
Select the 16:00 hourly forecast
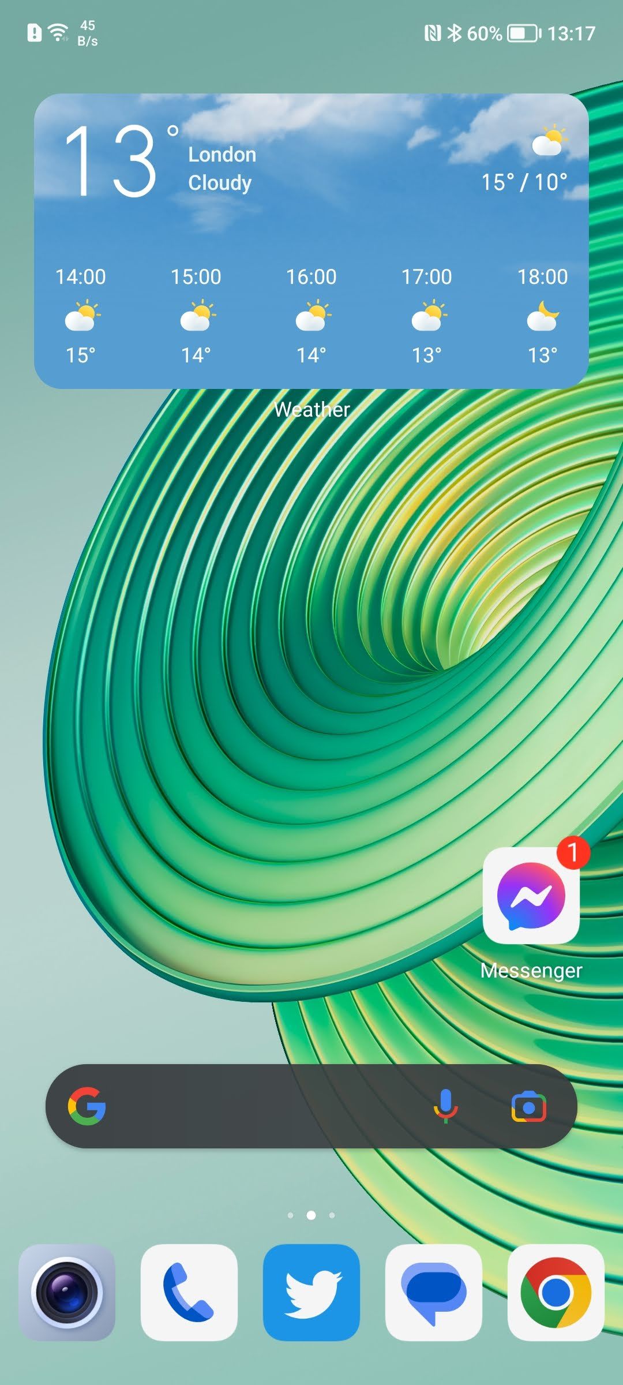coord(311,316)
